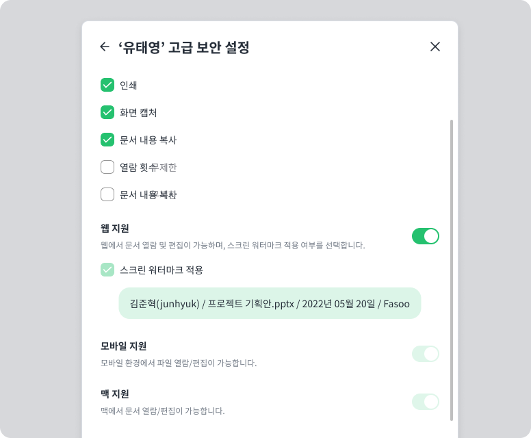Turn off the 웹 지원 toggle
This screenshot has width=531, height=438.
coord(426,236)
